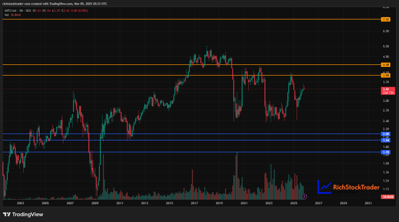Click the purple lightning bolt event icon
399x222 pixels.
pyautogui.click(x=304, y=196)
